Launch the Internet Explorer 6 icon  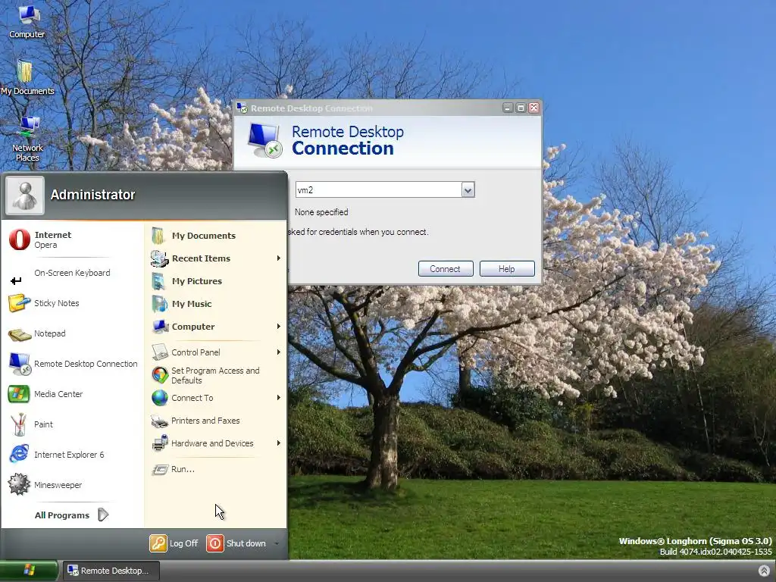tap(19, 454)
